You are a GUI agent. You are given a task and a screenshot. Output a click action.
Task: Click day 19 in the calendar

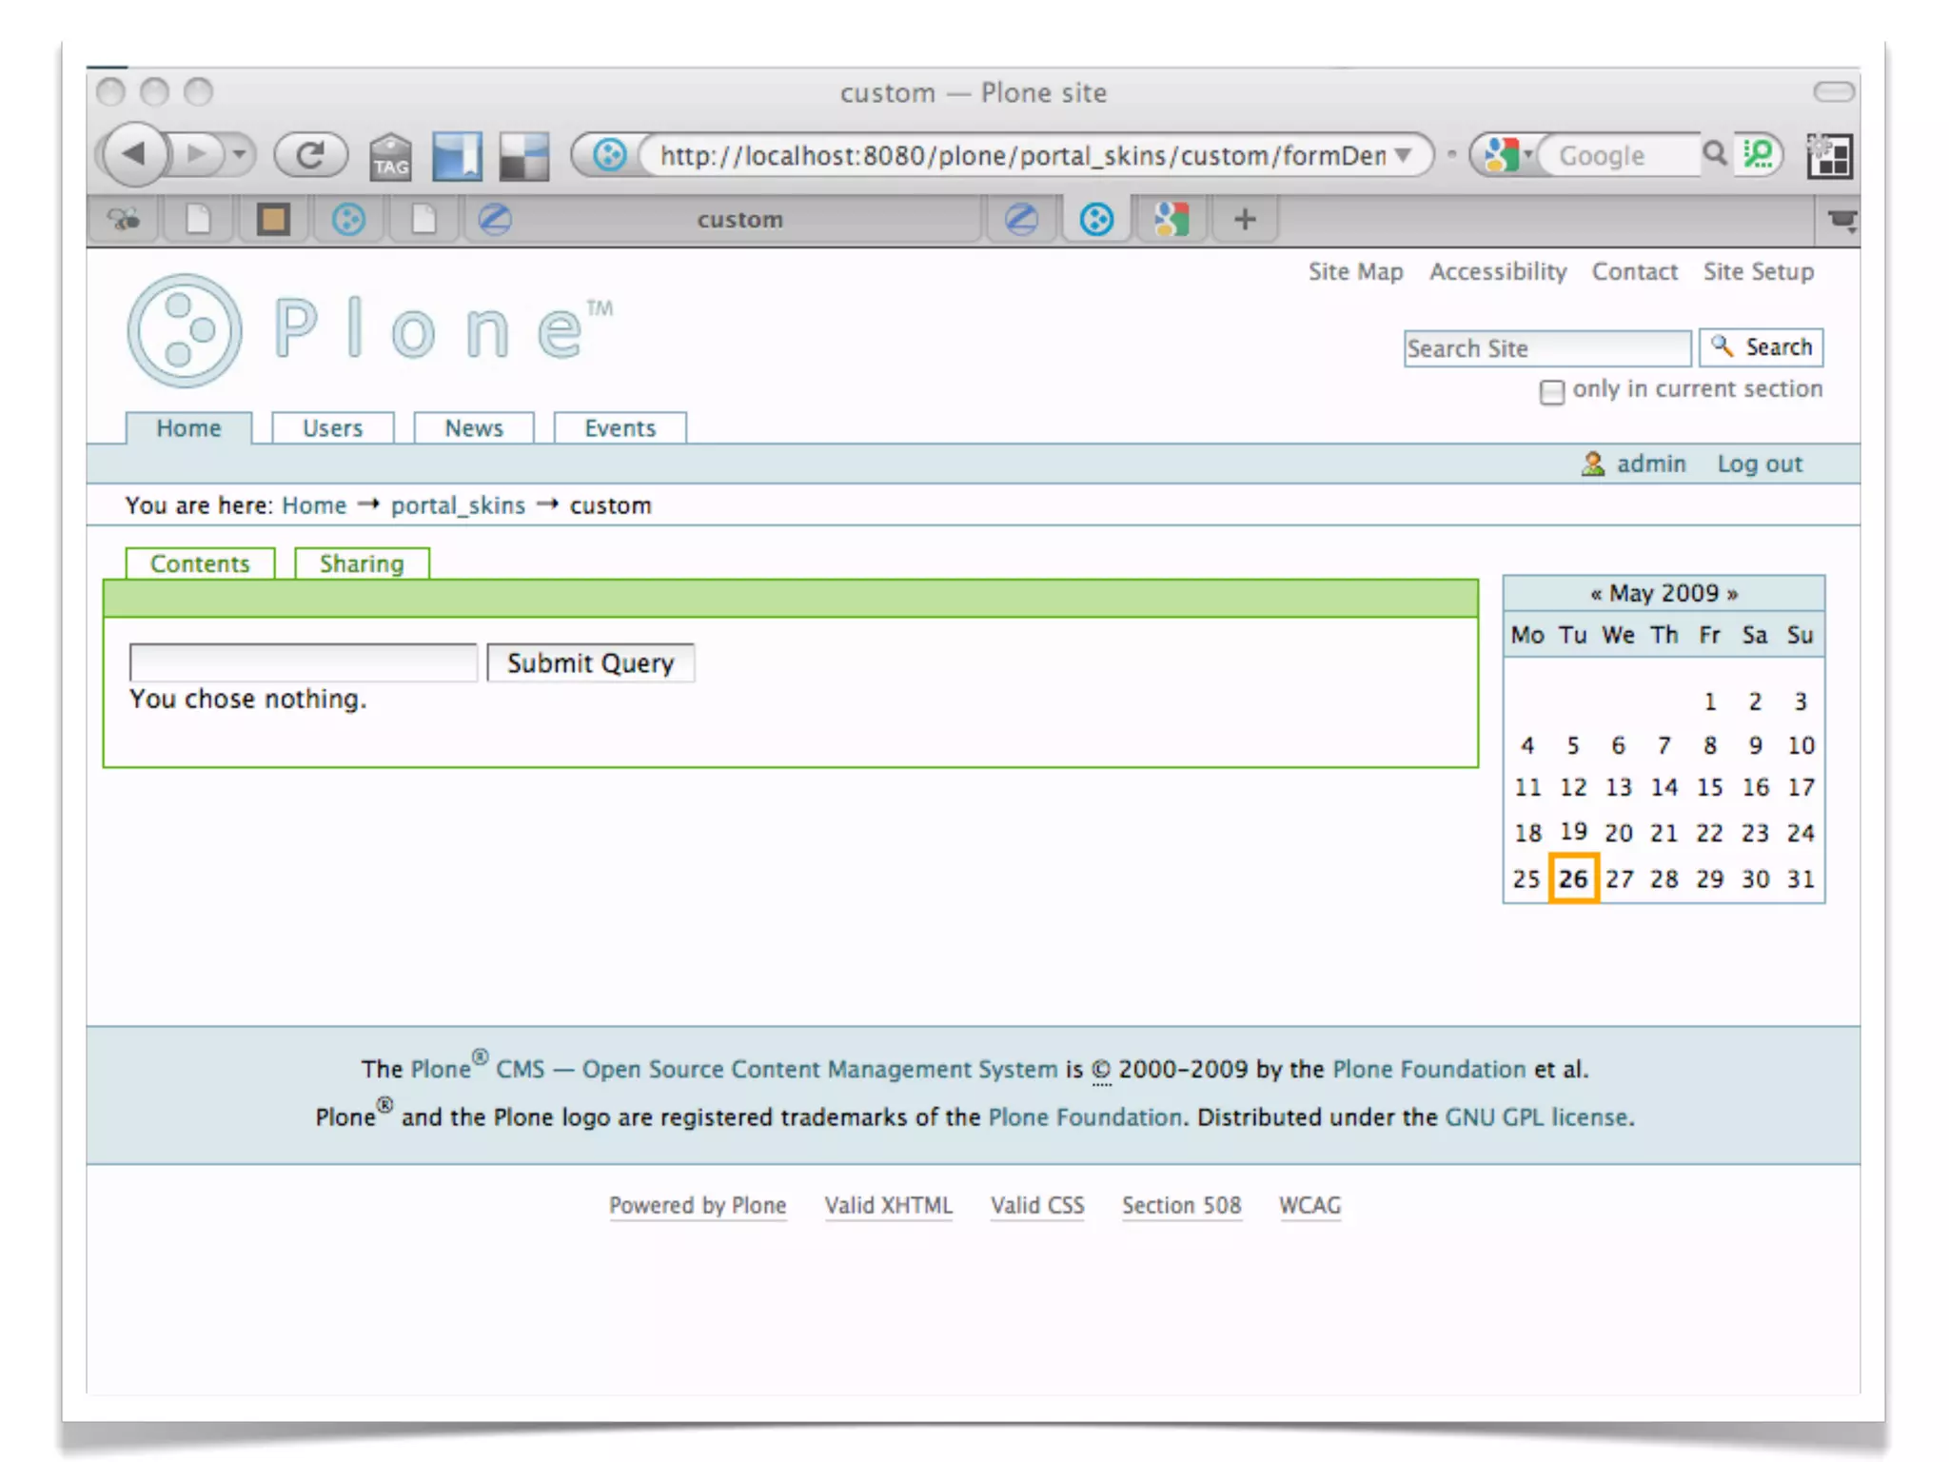[x=1573, y=832]
